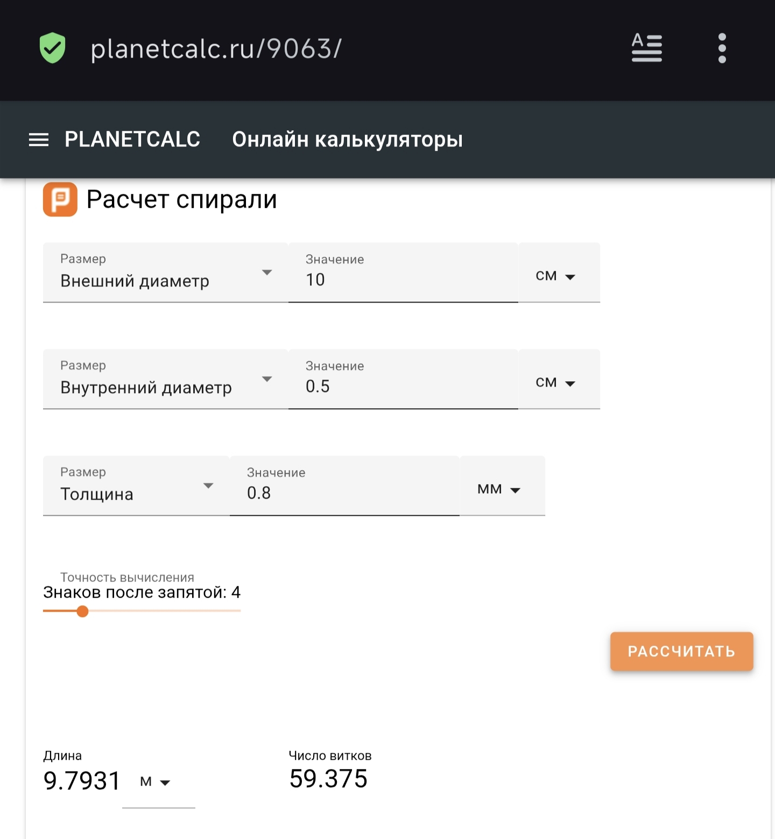Expand the Внутренний диаметр size dropdown
775x839 pixels.
coord(165,380)
